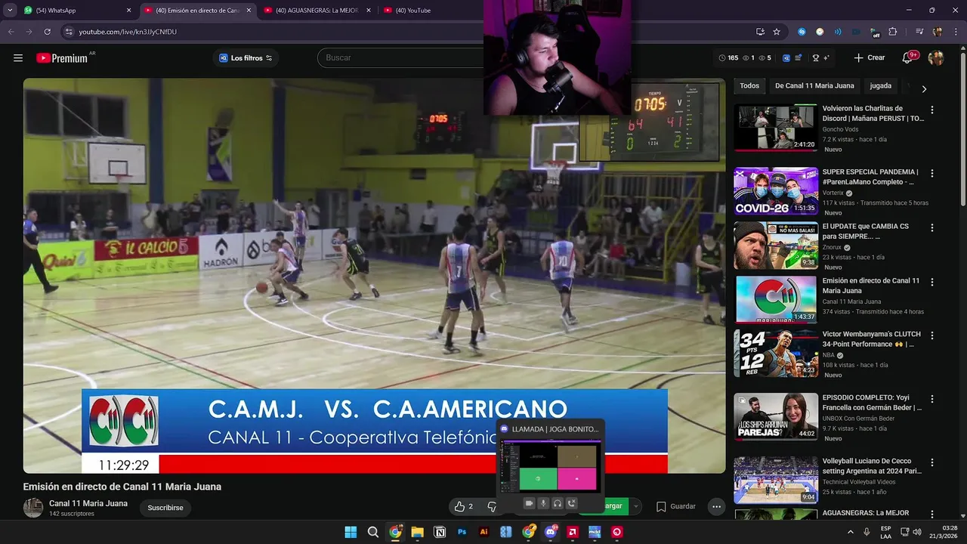This screenshot has height=544, width=967.
Task: End the Discord call with the hang-up icon
Action: (x=572, y=503)
